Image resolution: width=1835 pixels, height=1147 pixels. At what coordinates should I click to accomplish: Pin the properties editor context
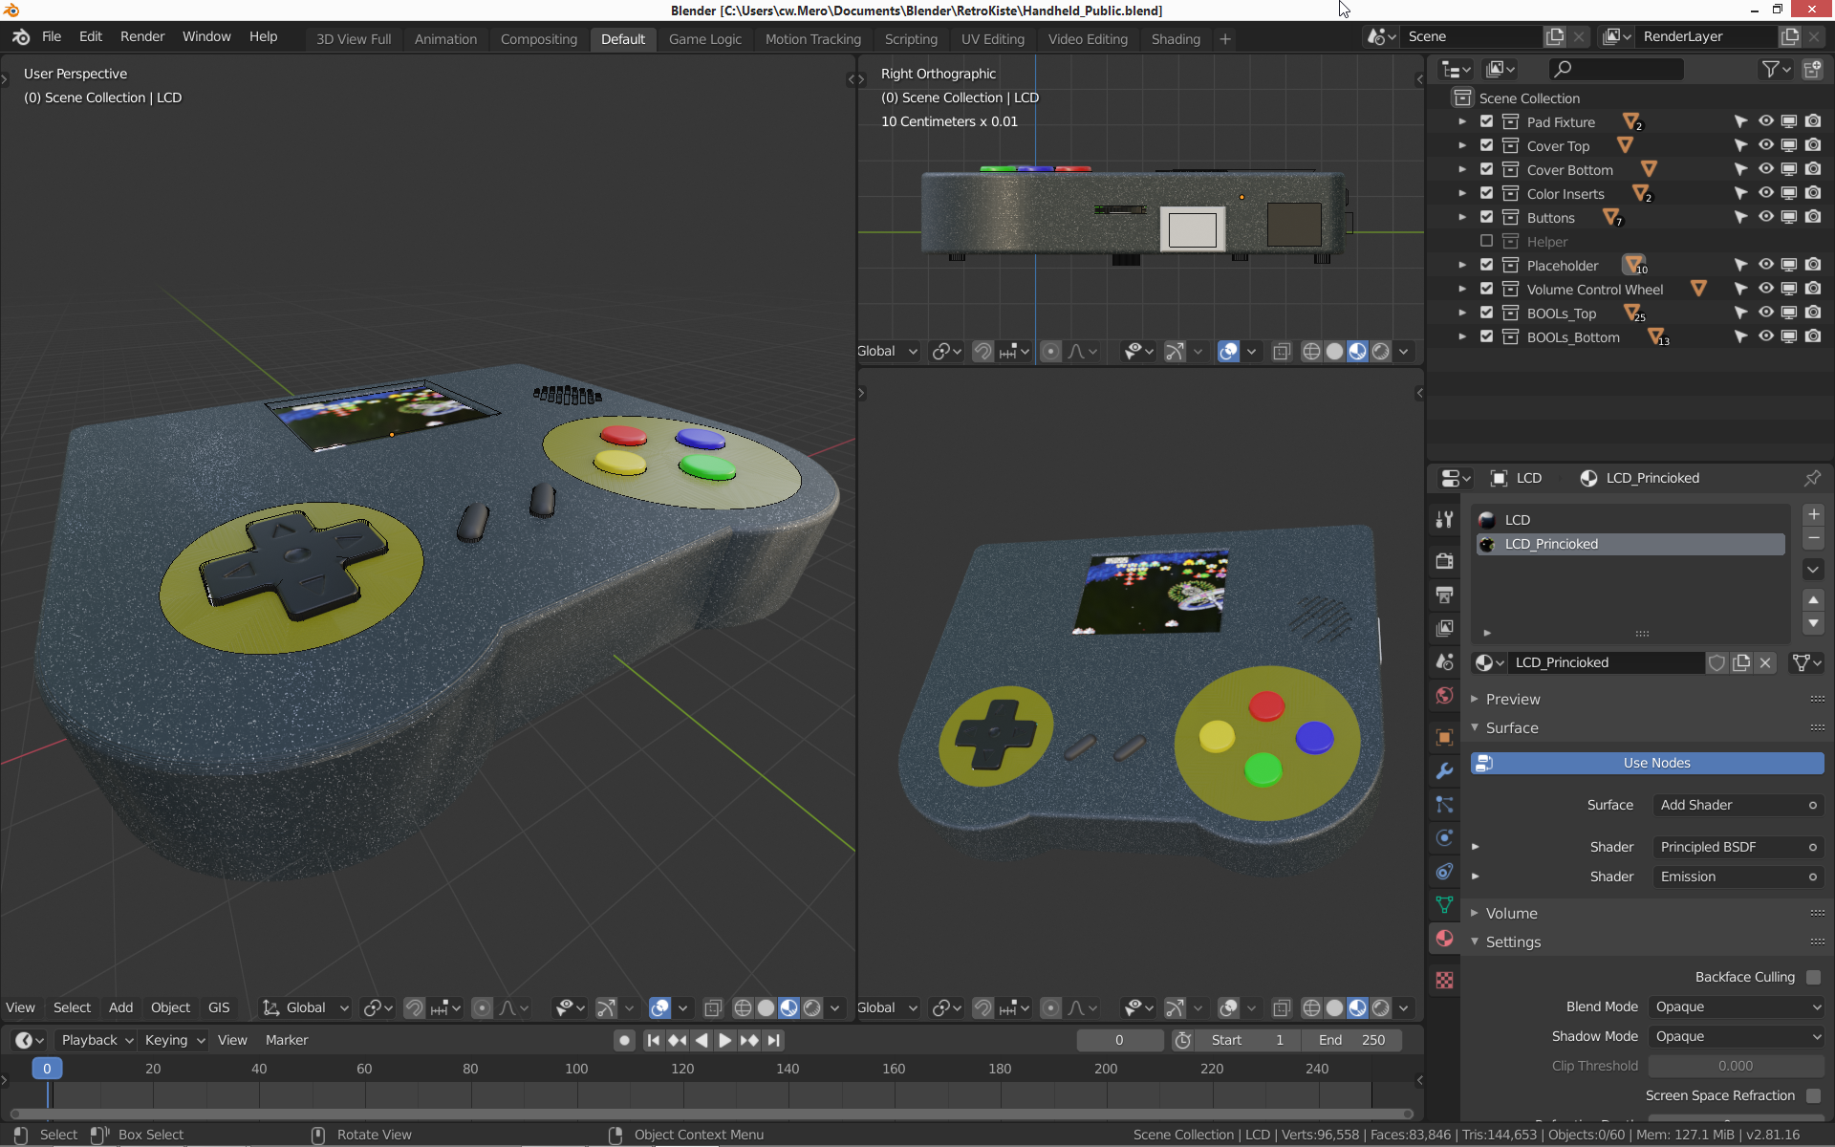point(1812,478)
